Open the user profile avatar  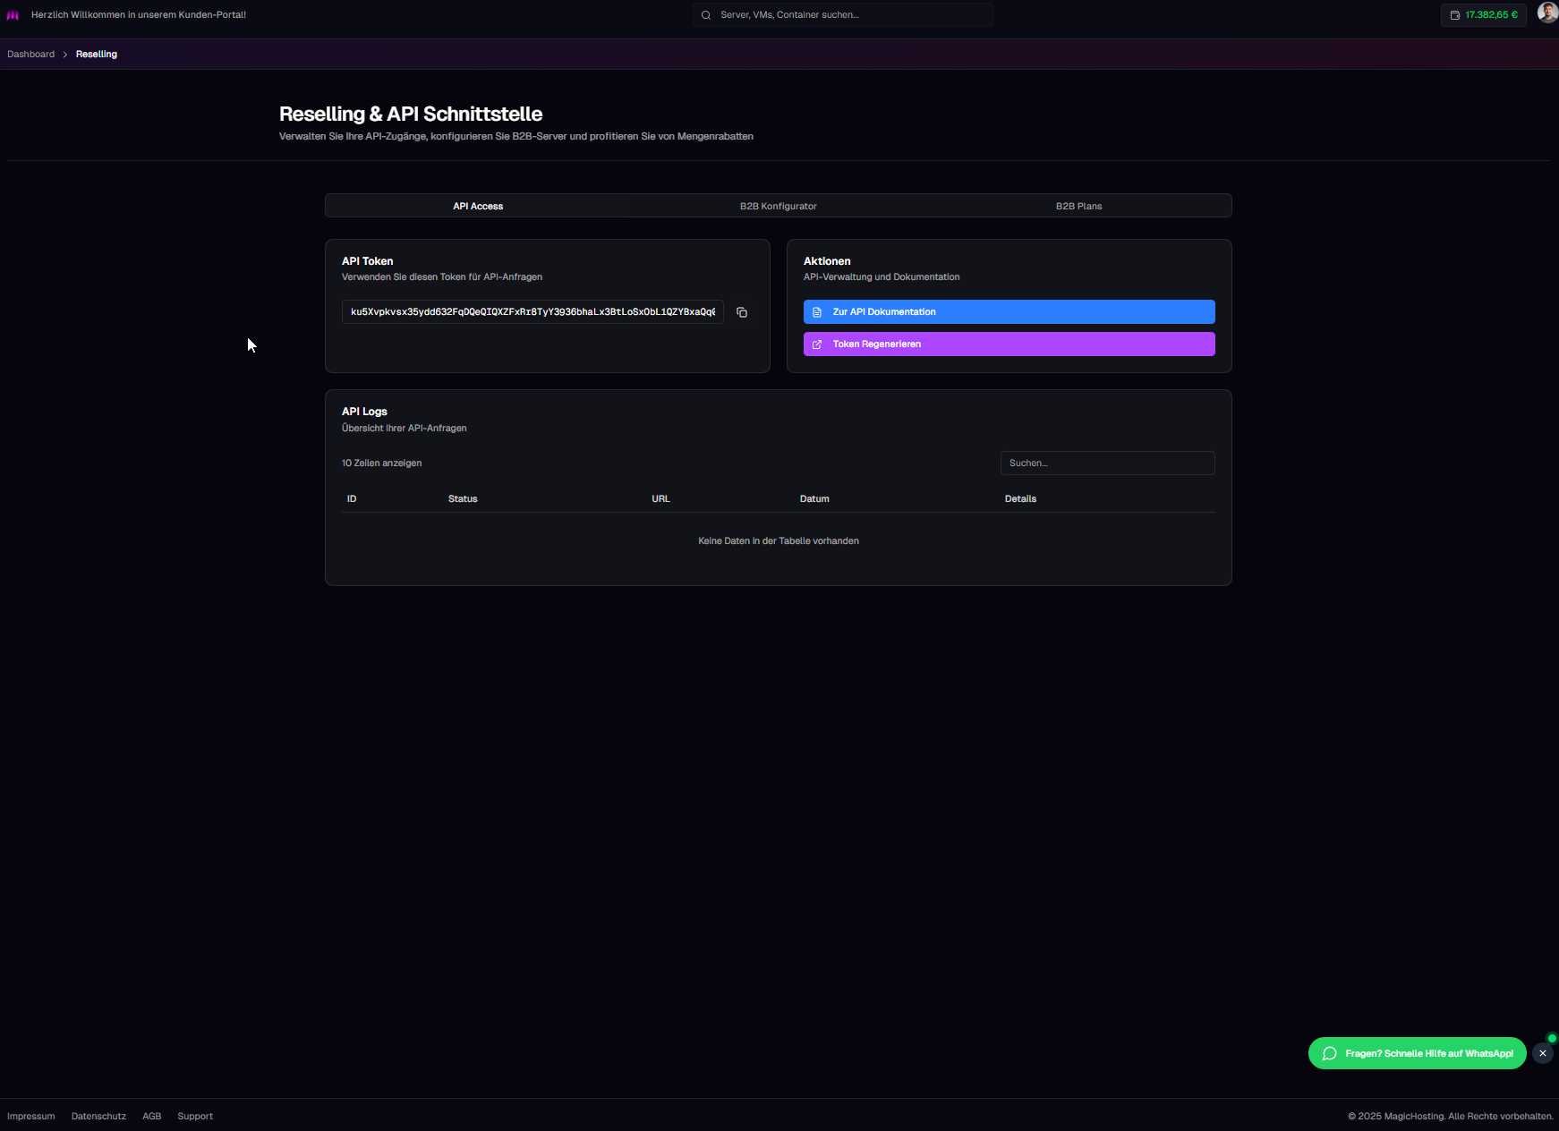coord(1546,13)
